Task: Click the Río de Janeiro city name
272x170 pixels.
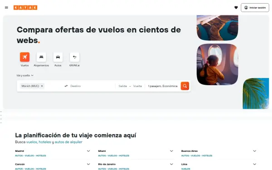Action: coord(107,164)
